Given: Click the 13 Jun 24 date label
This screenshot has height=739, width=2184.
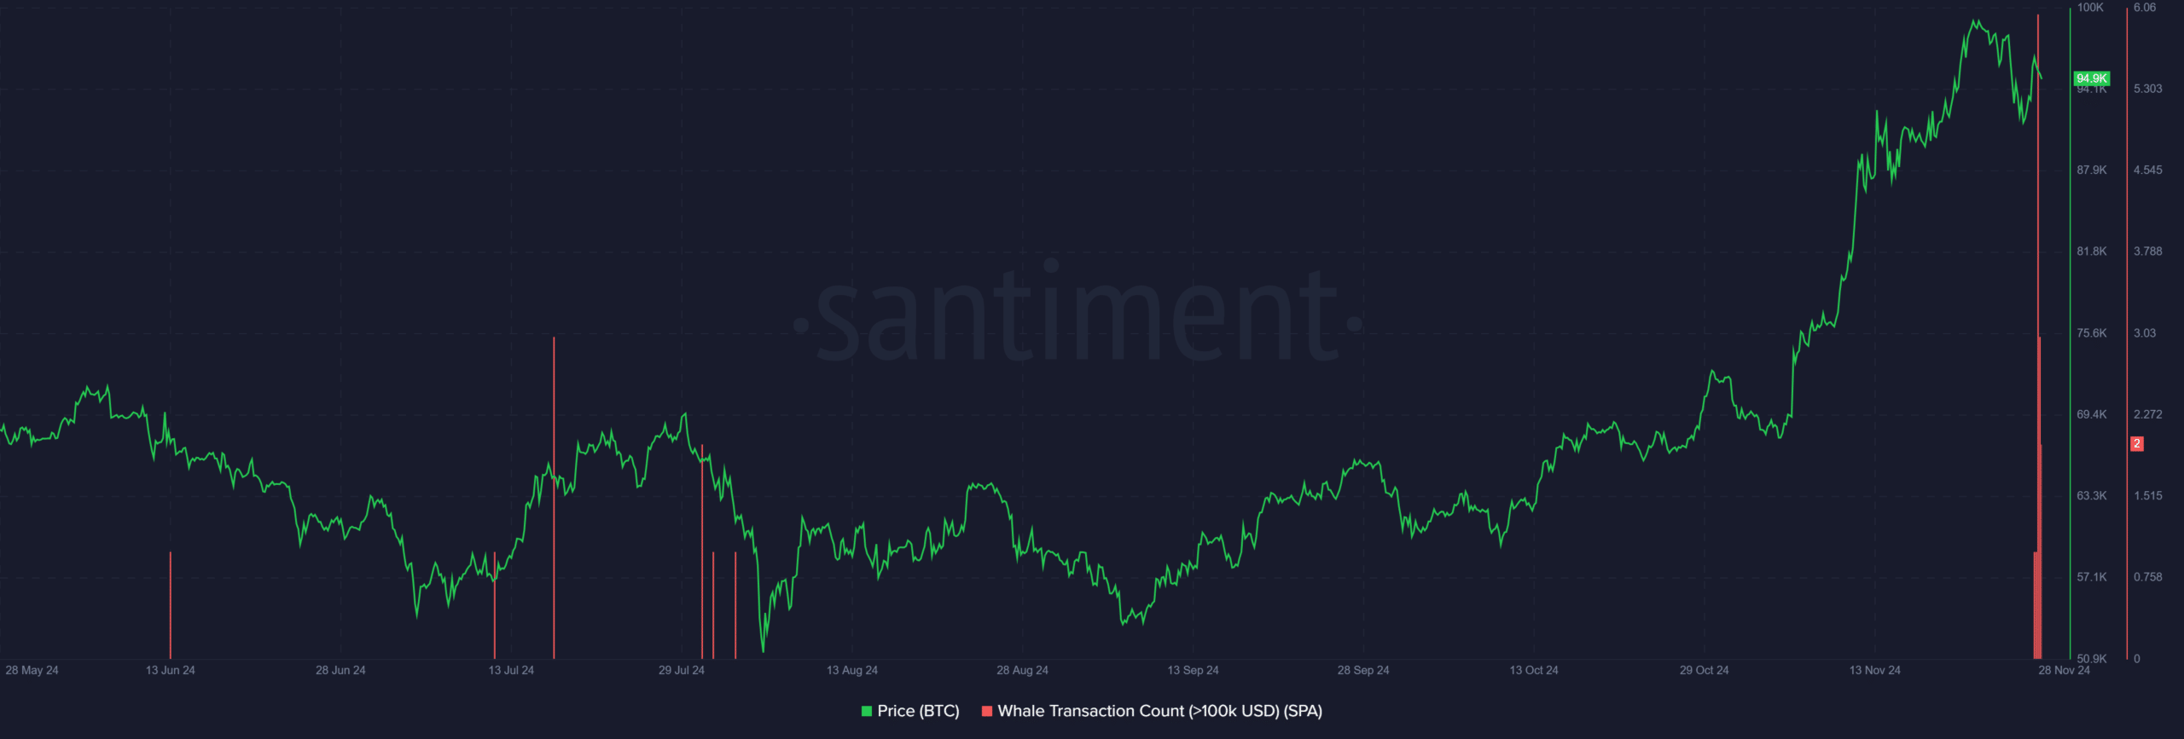Looking at the screenshot, I should [x=170, y=670].
